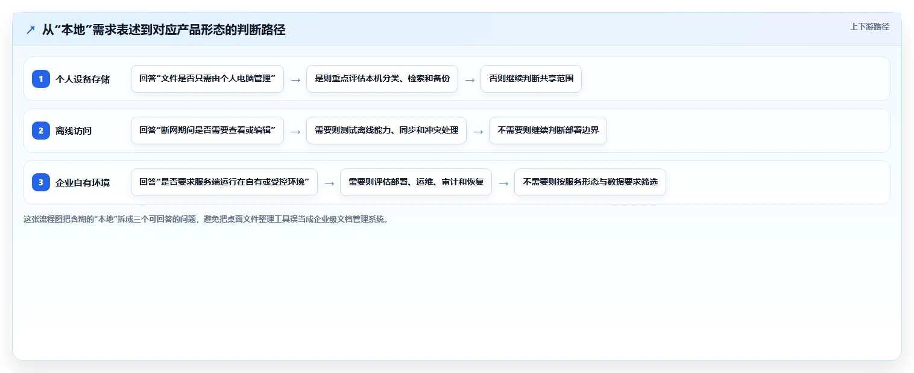Image resolution: width=914 pixels, height=373 pixels.
Task: Click the box 需要则评估部署、运维、审计和恢复
Action: coord(416,182)
